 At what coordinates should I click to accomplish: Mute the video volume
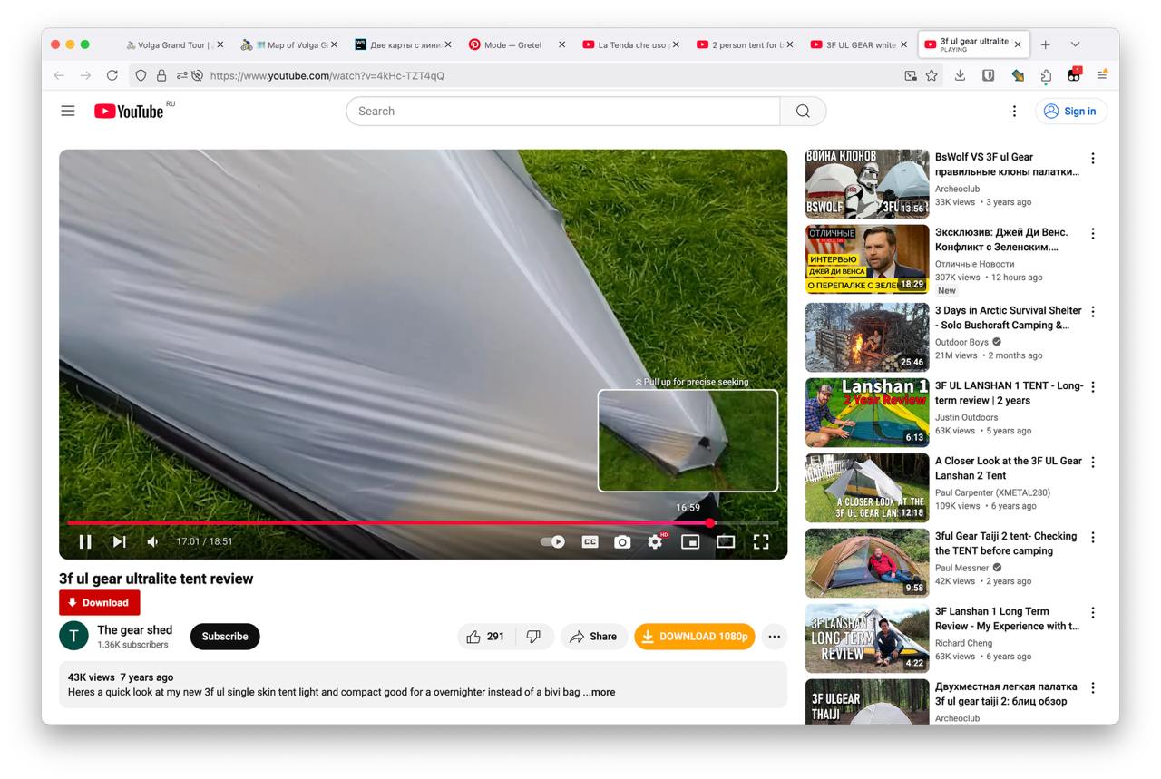(x=152, y=541)
